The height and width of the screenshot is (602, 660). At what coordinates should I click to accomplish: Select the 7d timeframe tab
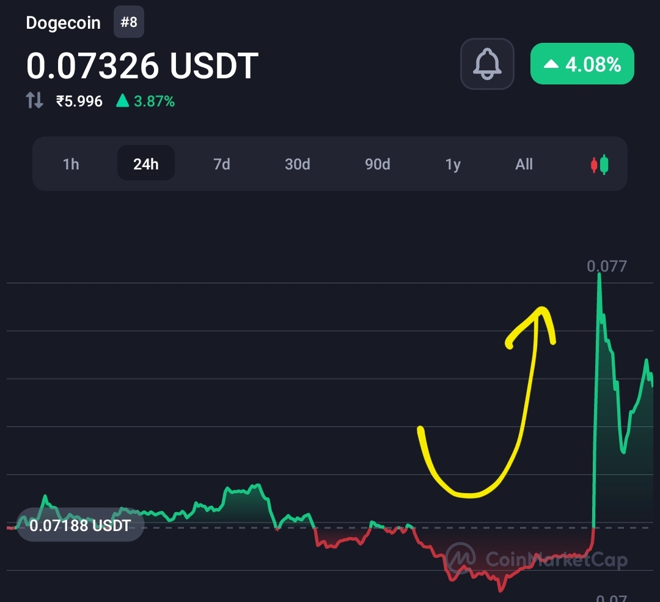tap(221, 164)
